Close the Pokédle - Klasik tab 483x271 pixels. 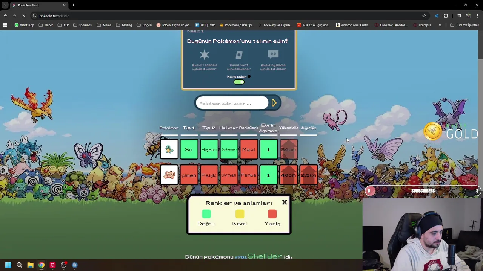click(x=64, y=5)
